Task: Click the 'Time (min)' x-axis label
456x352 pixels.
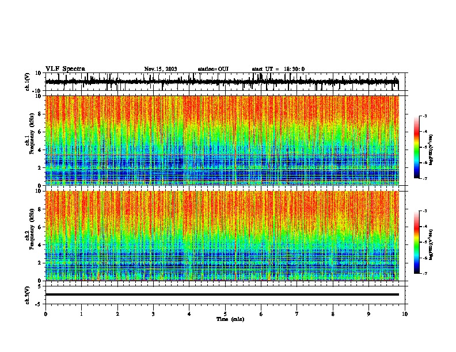Action: point(230,319)
